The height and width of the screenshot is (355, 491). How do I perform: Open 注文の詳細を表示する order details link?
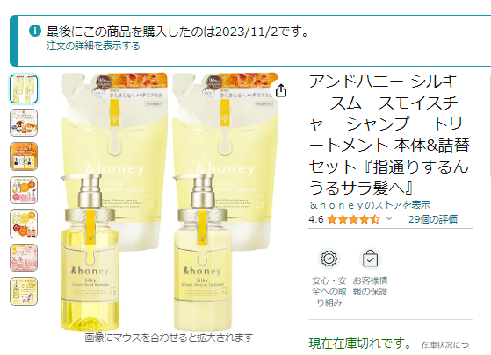tap(93, 46)
